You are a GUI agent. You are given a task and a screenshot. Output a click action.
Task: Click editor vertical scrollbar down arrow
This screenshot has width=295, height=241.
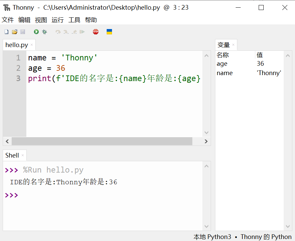[206, 133]
